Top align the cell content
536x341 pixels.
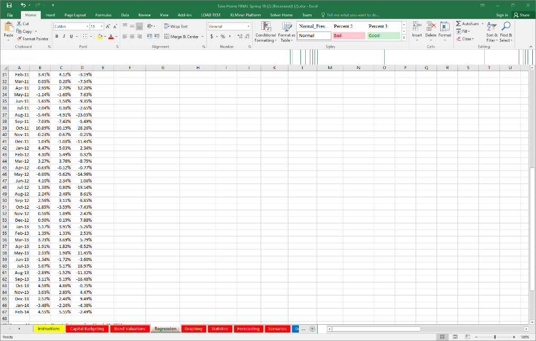pos(125,26)
